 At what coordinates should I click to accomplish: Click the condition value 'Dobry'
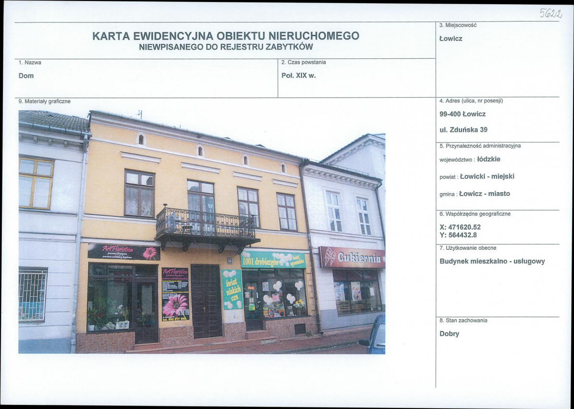449,334
